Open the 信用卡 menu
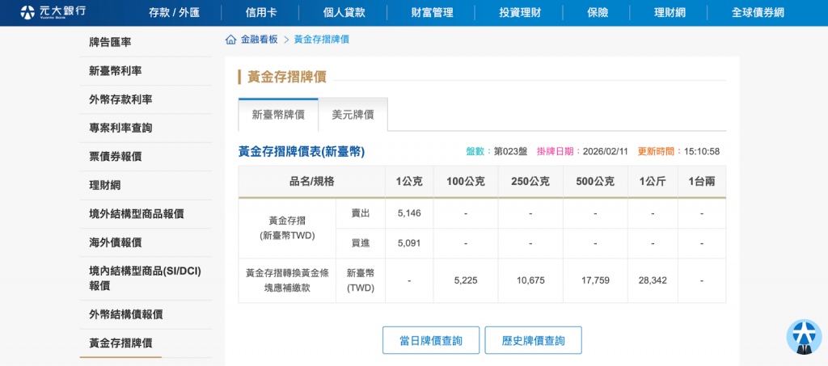The width and height of the screenshot is (828, 366). 262,13
